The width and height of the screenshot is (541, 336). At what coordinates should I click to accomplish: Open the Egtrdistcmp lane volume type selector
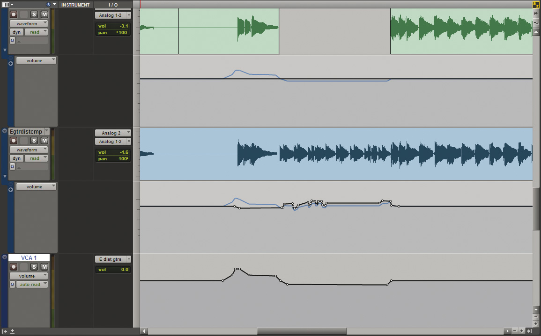pos(36,186)
